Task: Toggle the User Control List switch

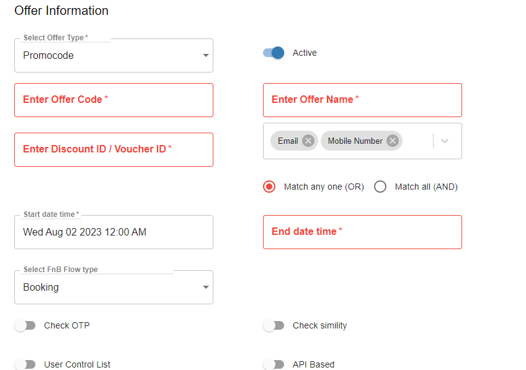Action: (25, 364)
